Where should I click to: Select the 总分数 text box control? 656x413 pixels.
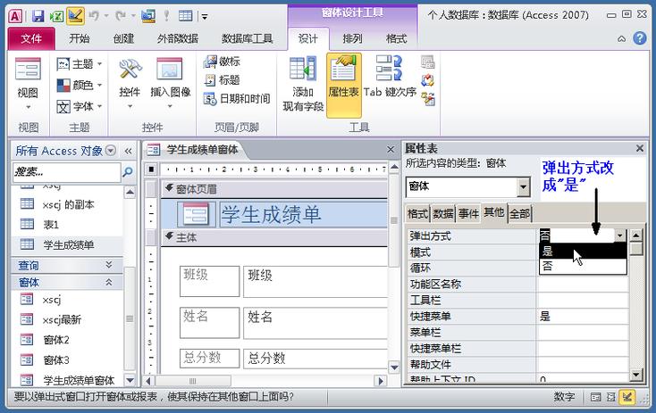[315, 359]
